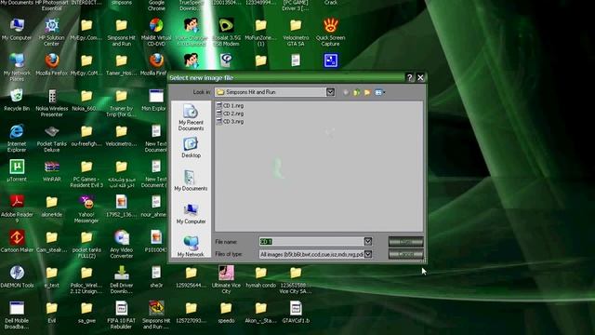This screenshot has width=595, height=335.
Task: Select the GTAVCsf1.b file icon
Action: pos(296,312)
